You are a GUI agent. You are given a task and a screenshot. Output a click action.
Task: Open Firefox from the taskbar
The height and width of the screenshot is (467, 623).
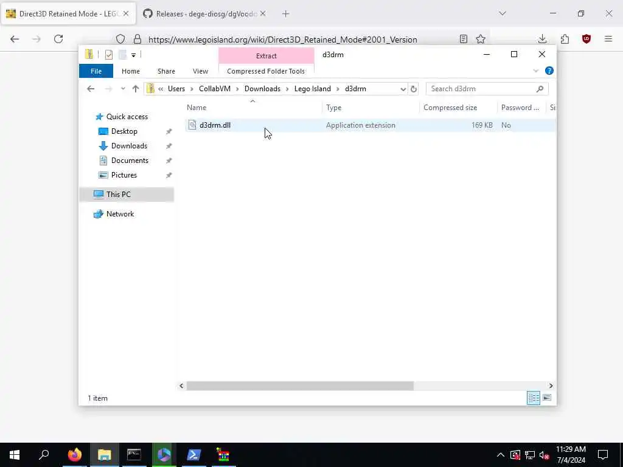click(75, 455)
